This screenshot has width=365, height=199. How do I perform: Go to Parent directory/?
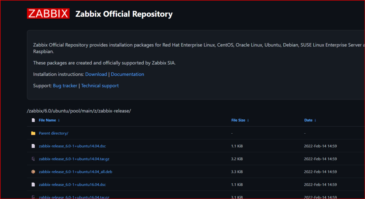click(53, 133)
